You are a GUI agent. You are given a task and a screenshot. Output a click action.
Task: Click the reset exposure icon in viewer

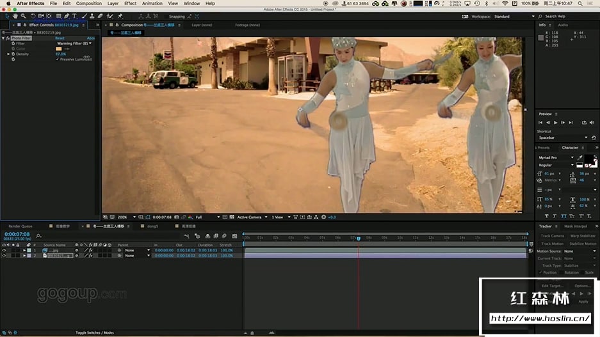pyautogui.click(x=324, y=217)
